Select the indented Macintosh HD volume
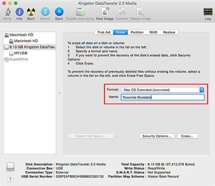 coord(29,41)
